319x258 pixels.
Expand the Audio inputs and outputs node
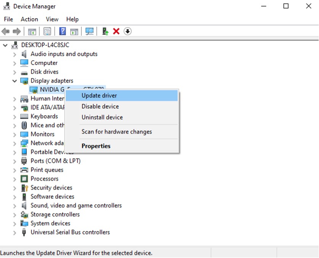[14, 54]
